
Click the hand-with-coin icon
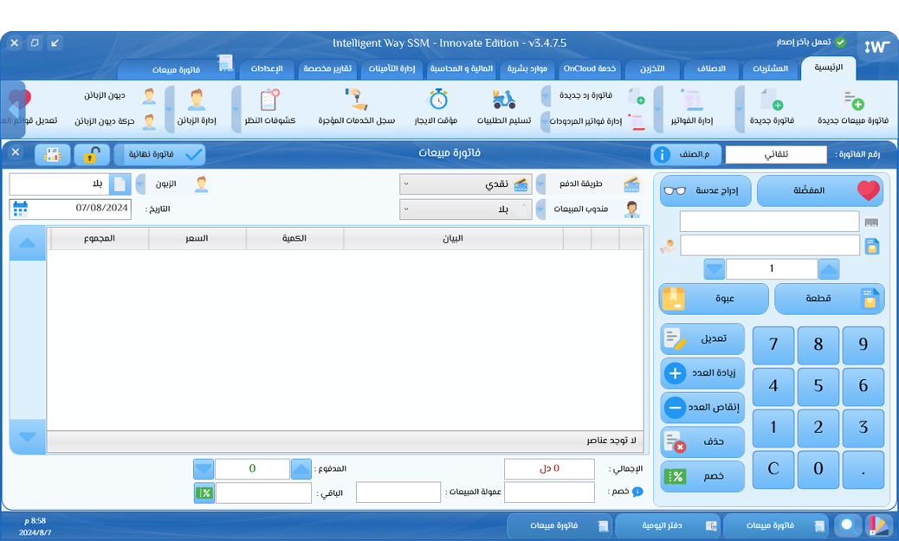click(x=668, y=247)
